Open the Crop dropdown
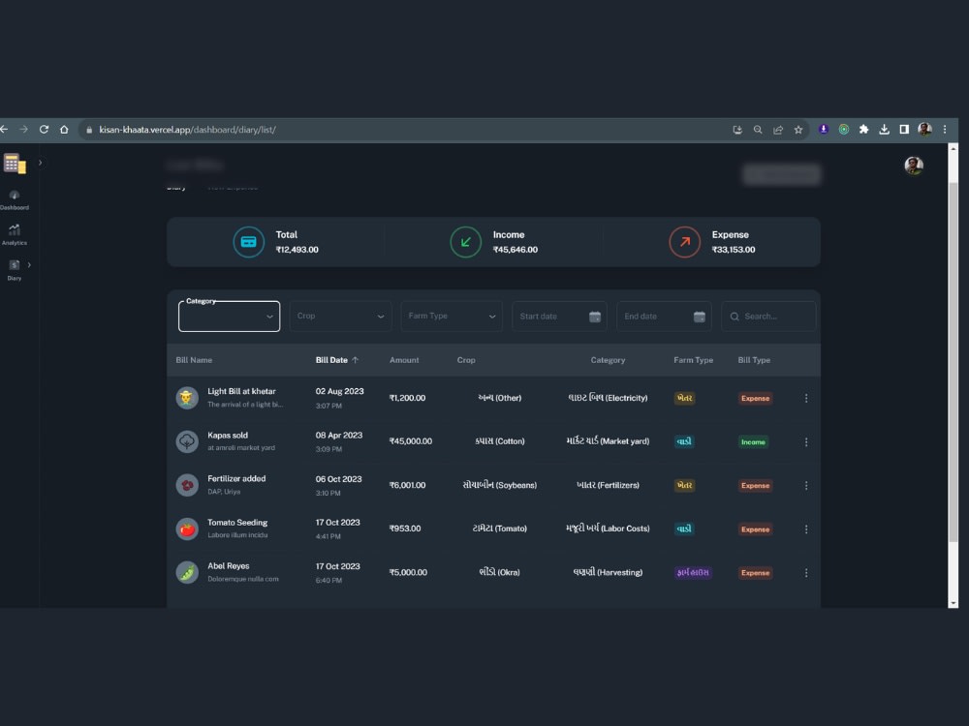Viewport: 969px width, 726px height. tap(340, 317)
